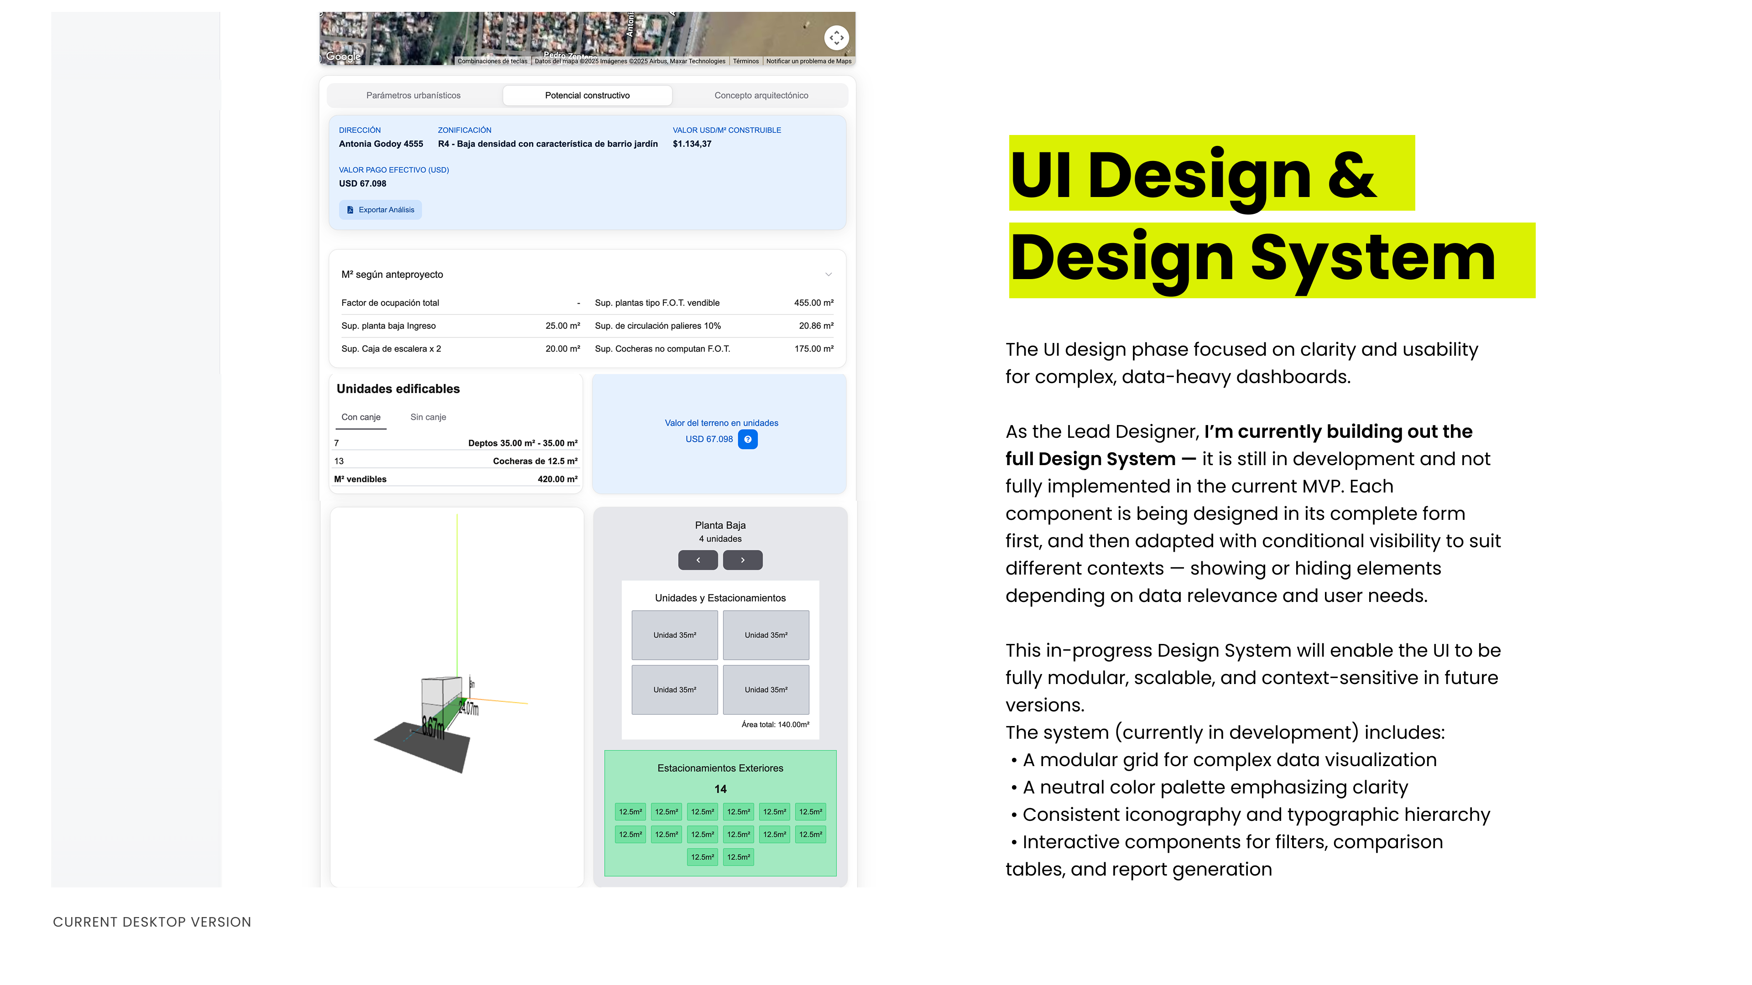Select the Potencial constructivo tab
This screenshot has height=985, width=1752.
click(587, 95)
